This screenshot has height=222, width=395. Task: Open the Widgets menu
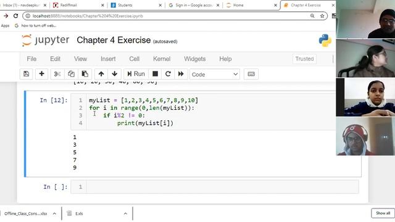click(x=195, y=59)
